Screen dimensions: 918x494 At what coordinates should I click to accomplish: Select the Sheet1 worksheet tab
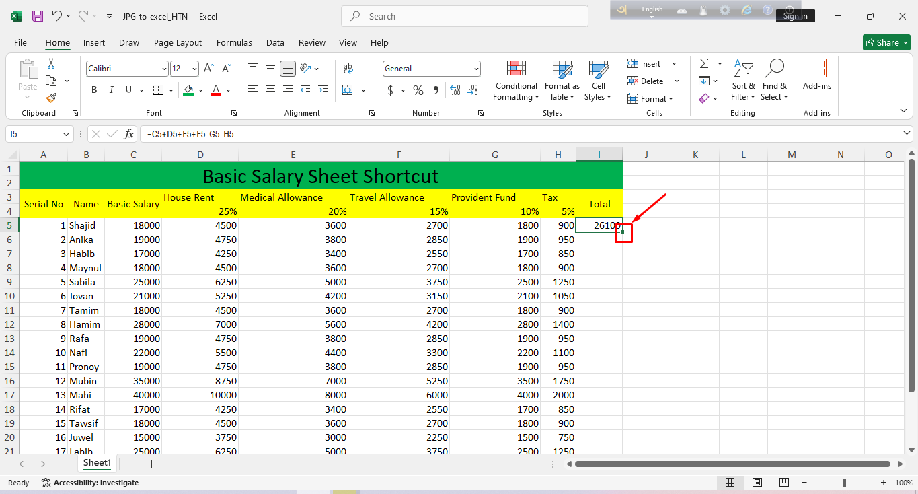click(97, 463)
